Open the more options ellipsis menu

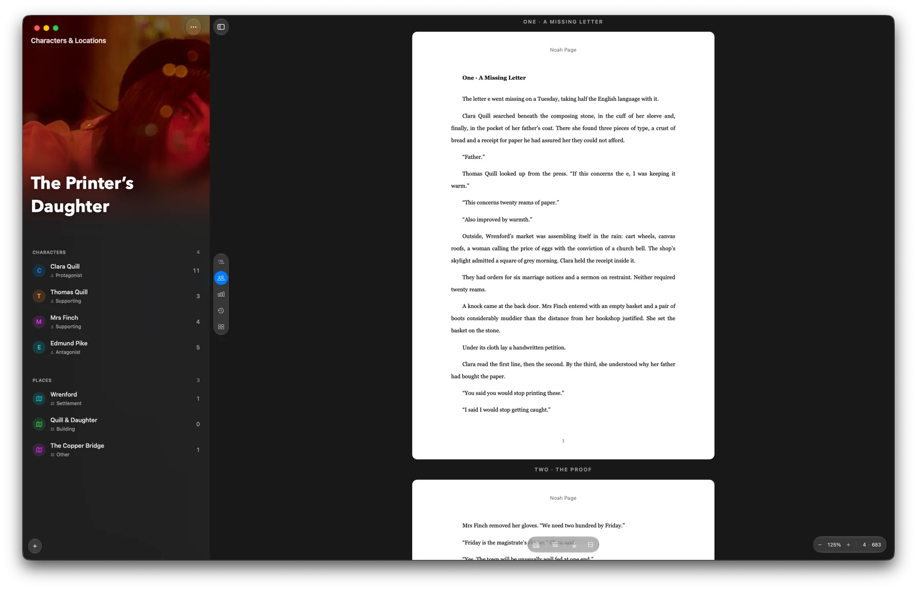(193, 27)
